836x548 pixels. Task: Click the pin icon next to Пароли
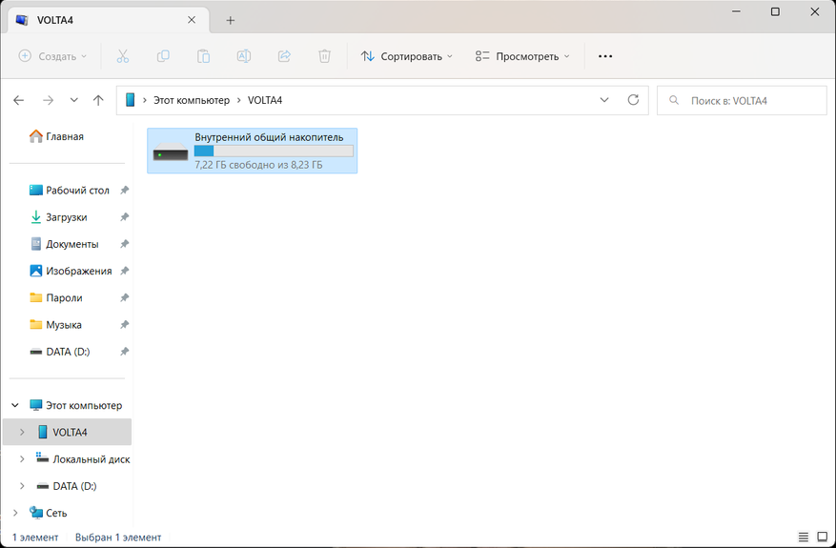(x=124, y=298)
